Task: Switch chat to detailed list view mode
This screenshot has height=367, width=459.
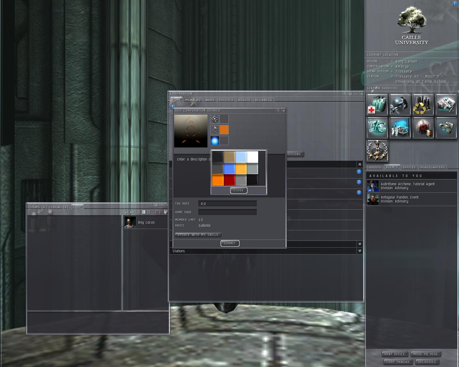Action: (x=148, y=212)
